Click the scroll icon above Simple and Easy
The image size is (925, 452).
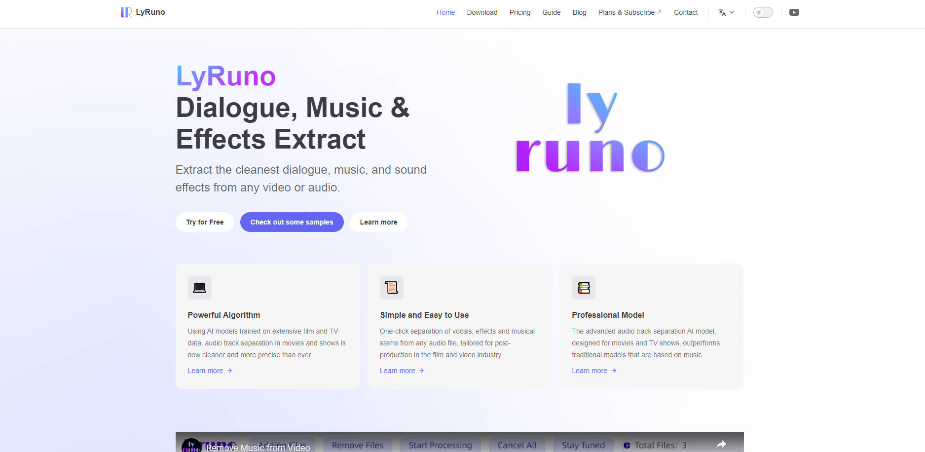[391, 287]
